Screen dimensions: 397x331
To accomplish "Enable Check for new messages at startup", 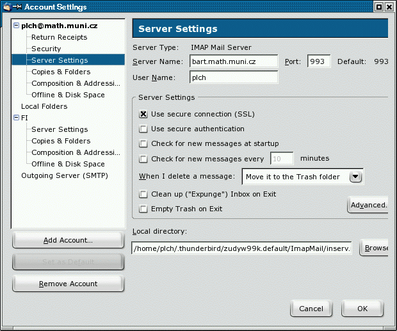I will [143, 143].
